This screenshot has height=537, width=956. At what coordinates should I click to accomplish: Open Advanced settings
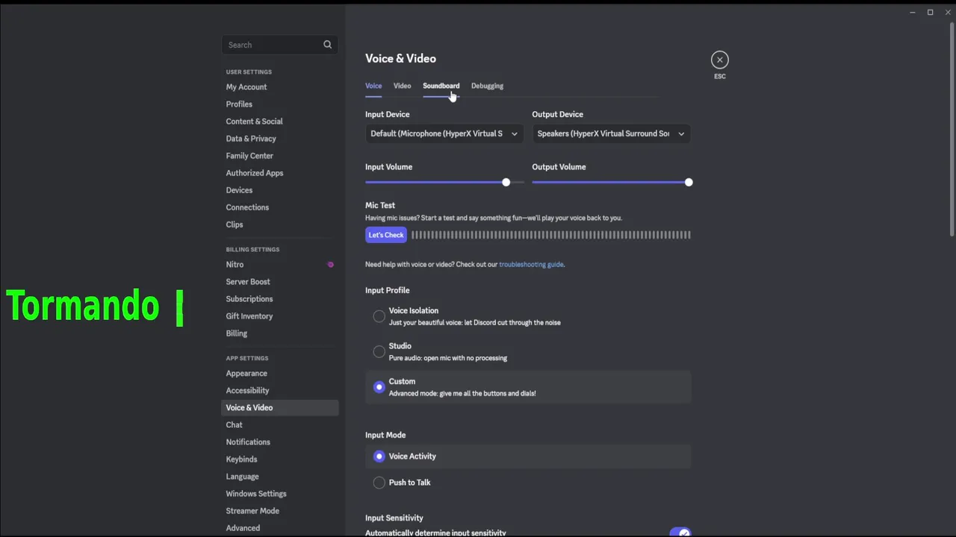(x=243, y=528)
